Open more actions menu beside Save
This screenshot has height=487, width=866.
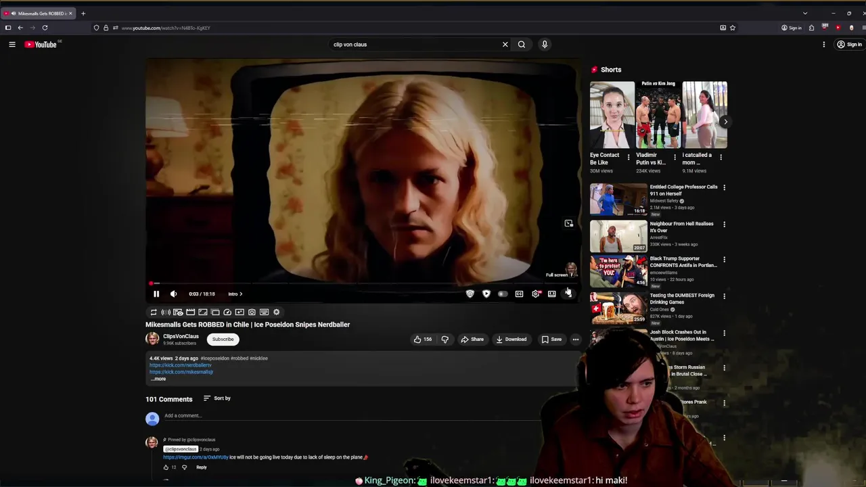[x=576, y=339]
